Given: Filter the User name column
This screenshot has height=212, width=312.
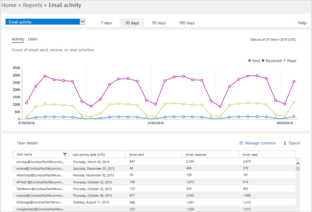Looking at the screenshot, I should (x=65, y=154).
